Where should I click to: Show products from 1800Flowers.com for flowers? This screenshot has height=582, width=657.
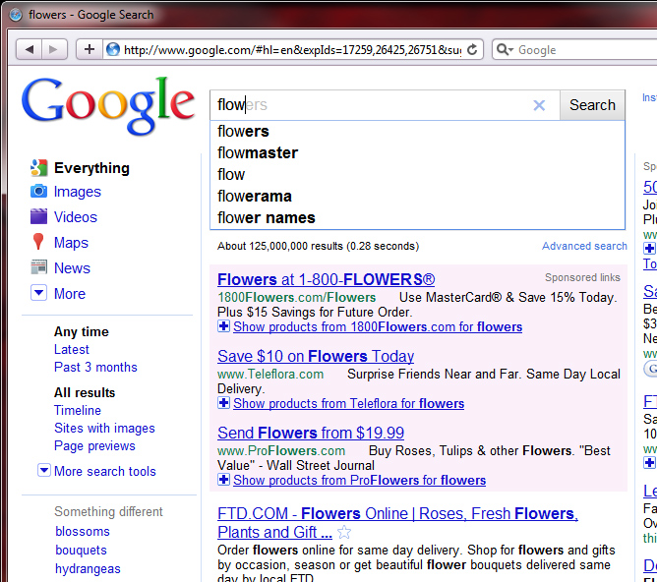[x=378, y=326]
